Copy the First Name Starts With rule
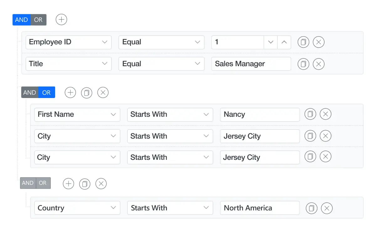 (x=310, y=114)
